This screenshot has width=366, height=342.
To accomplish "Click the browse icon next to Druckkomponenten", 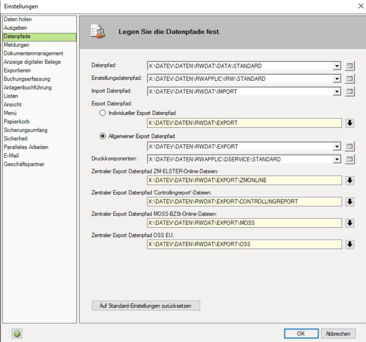I will tap(350, 159).
